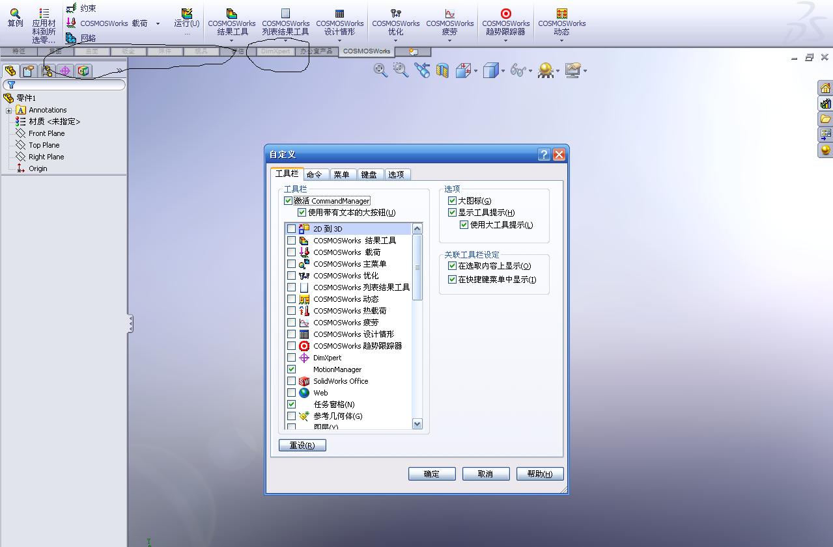Toggle 在快捷键菜单中显示(I) checkbox
The height and width of the screenshot is (547, 833).
tap(453, 280)
